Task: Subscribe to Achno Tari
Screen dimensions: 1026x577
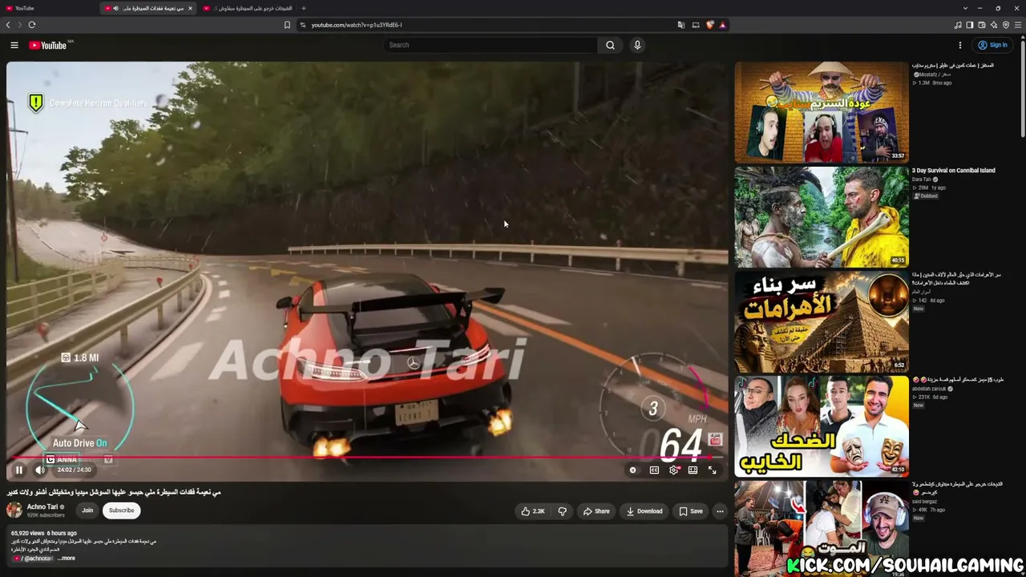Action: (x=122, y=510)
